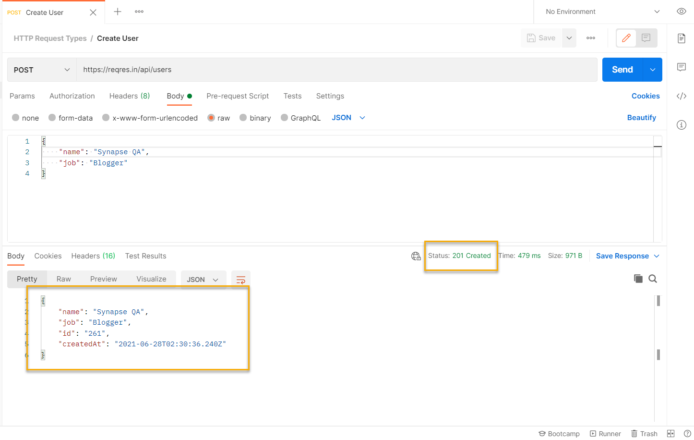694x440 pixels.
Task: Open the documentation icon in right sidebar
Action: pyautogui.click(x=682, y=38)
